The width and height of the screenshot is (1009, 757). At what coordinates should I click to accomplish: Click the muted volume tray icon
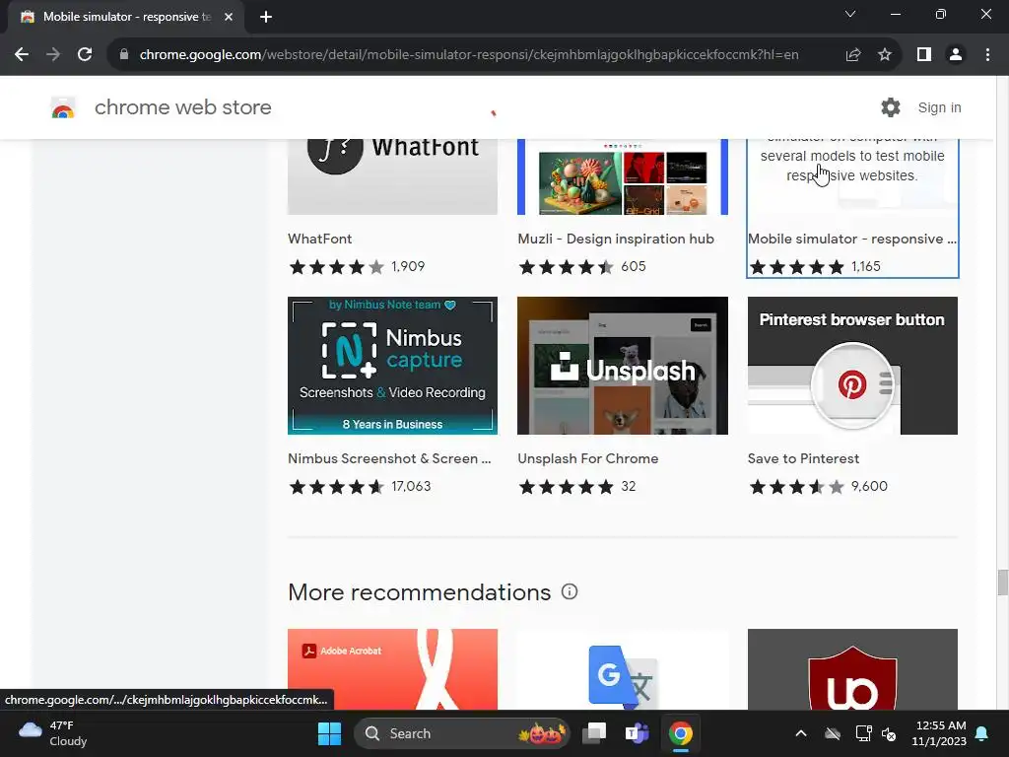(x=890, y=733)
